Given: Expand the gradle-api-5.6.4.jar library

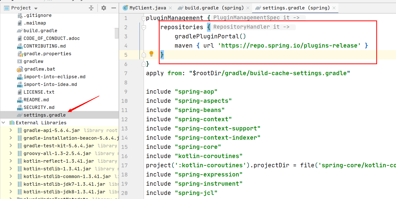Looking at the screenshot, I should [11, 130].
